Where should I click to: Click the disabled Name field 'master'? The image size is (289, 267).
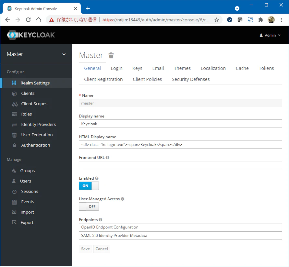[x=180, y=103]
